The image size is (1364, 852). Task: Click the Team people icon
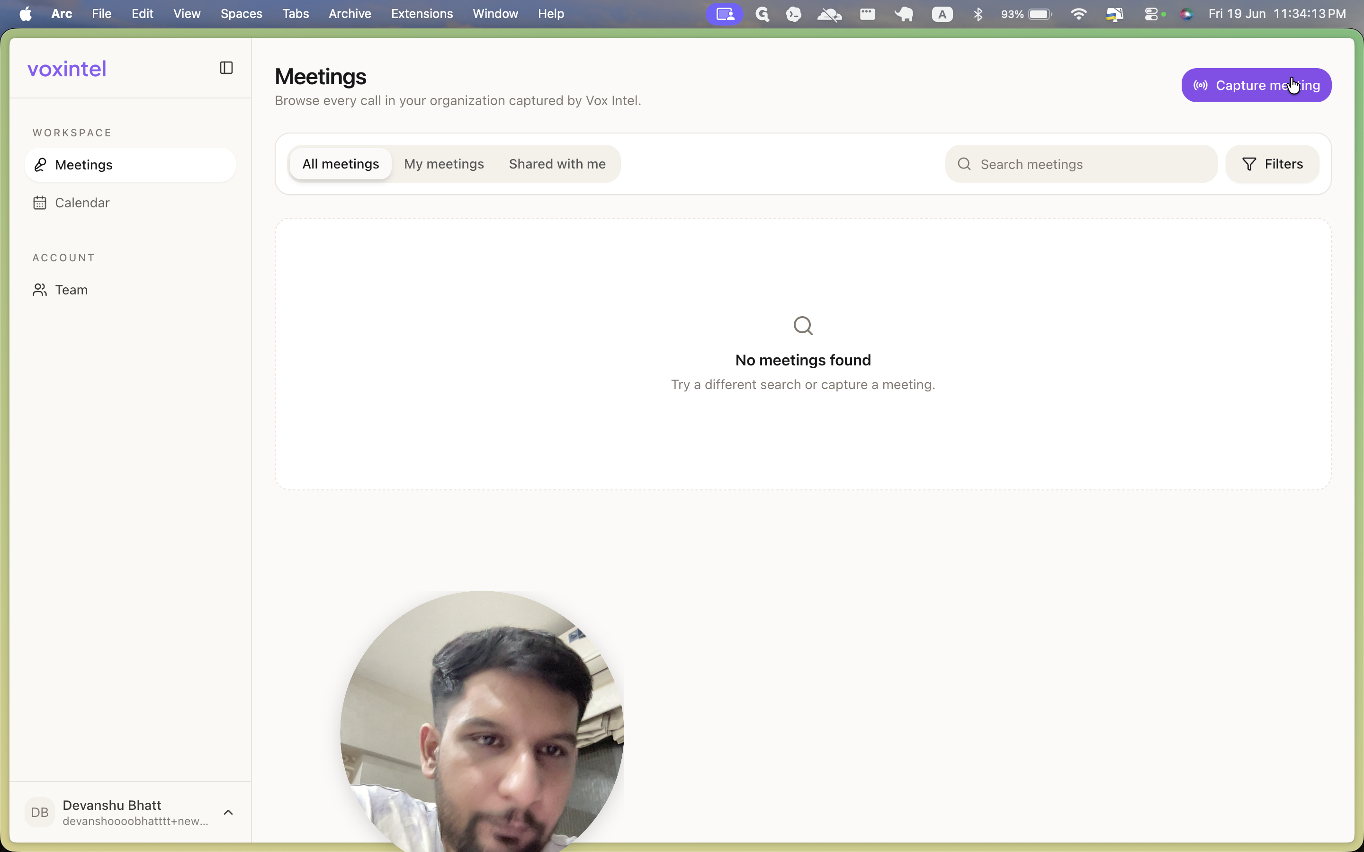(x=39, y=290)
